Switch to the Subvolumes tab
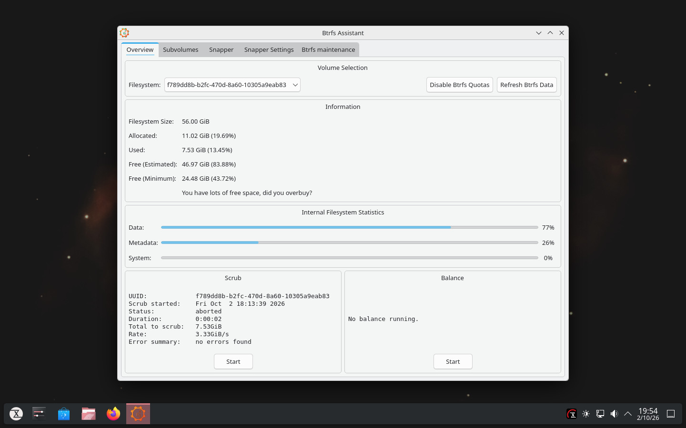Screen dimensions: 686x428 pyautogui.click(x=181, y=49)
